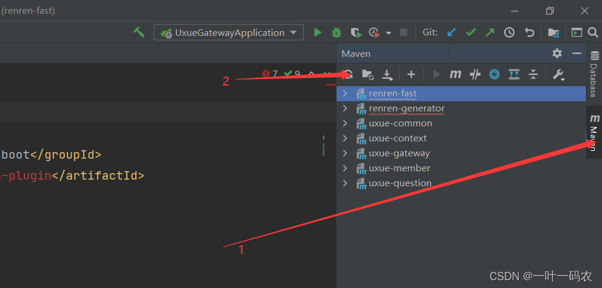
Task: Rollback changes with the undo arrow
Action: [530, 33]
